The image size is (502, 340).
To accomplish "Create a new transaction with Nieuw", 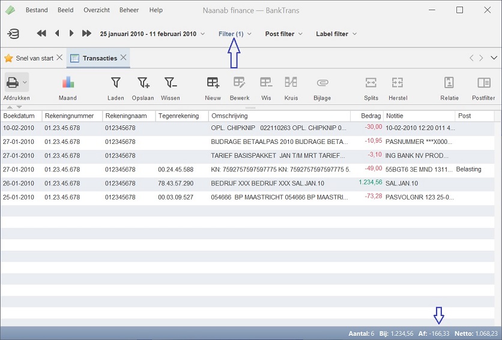I will [x=213, y=83].
